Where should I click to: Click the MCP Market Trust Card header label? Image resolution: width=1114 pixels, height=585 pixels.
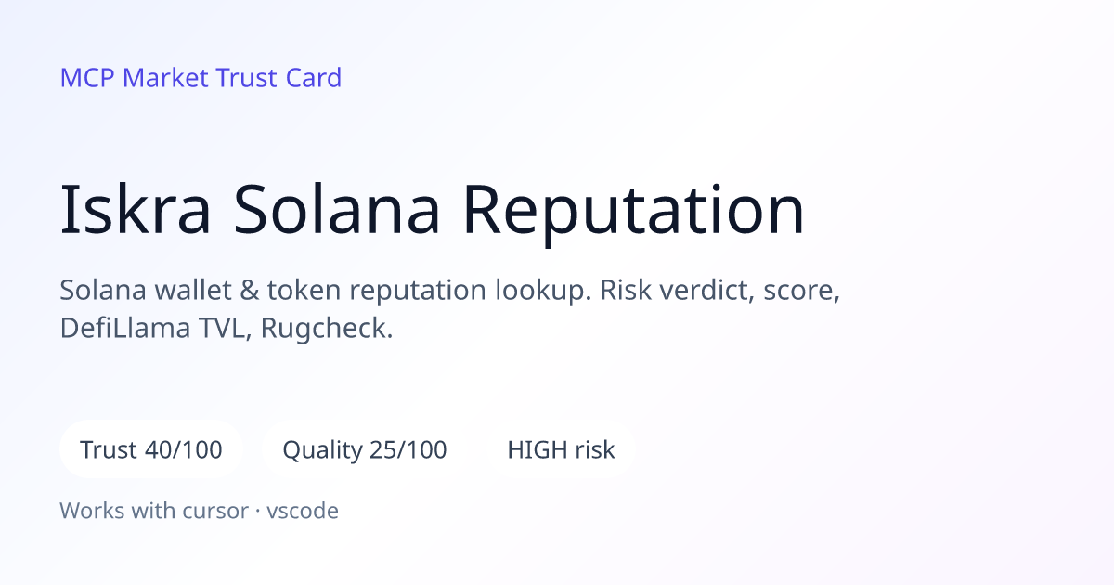click(201, 78)
